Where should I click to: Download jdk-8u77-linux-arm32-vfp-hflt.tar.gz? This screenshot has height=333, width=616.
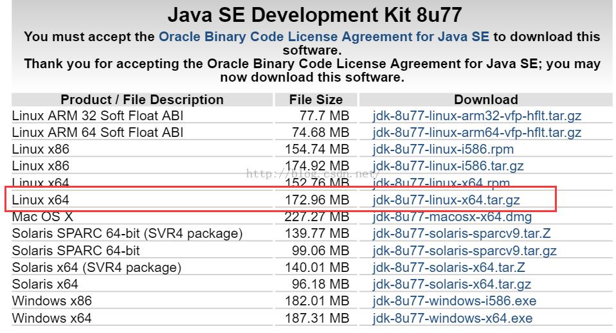[477, 116]
